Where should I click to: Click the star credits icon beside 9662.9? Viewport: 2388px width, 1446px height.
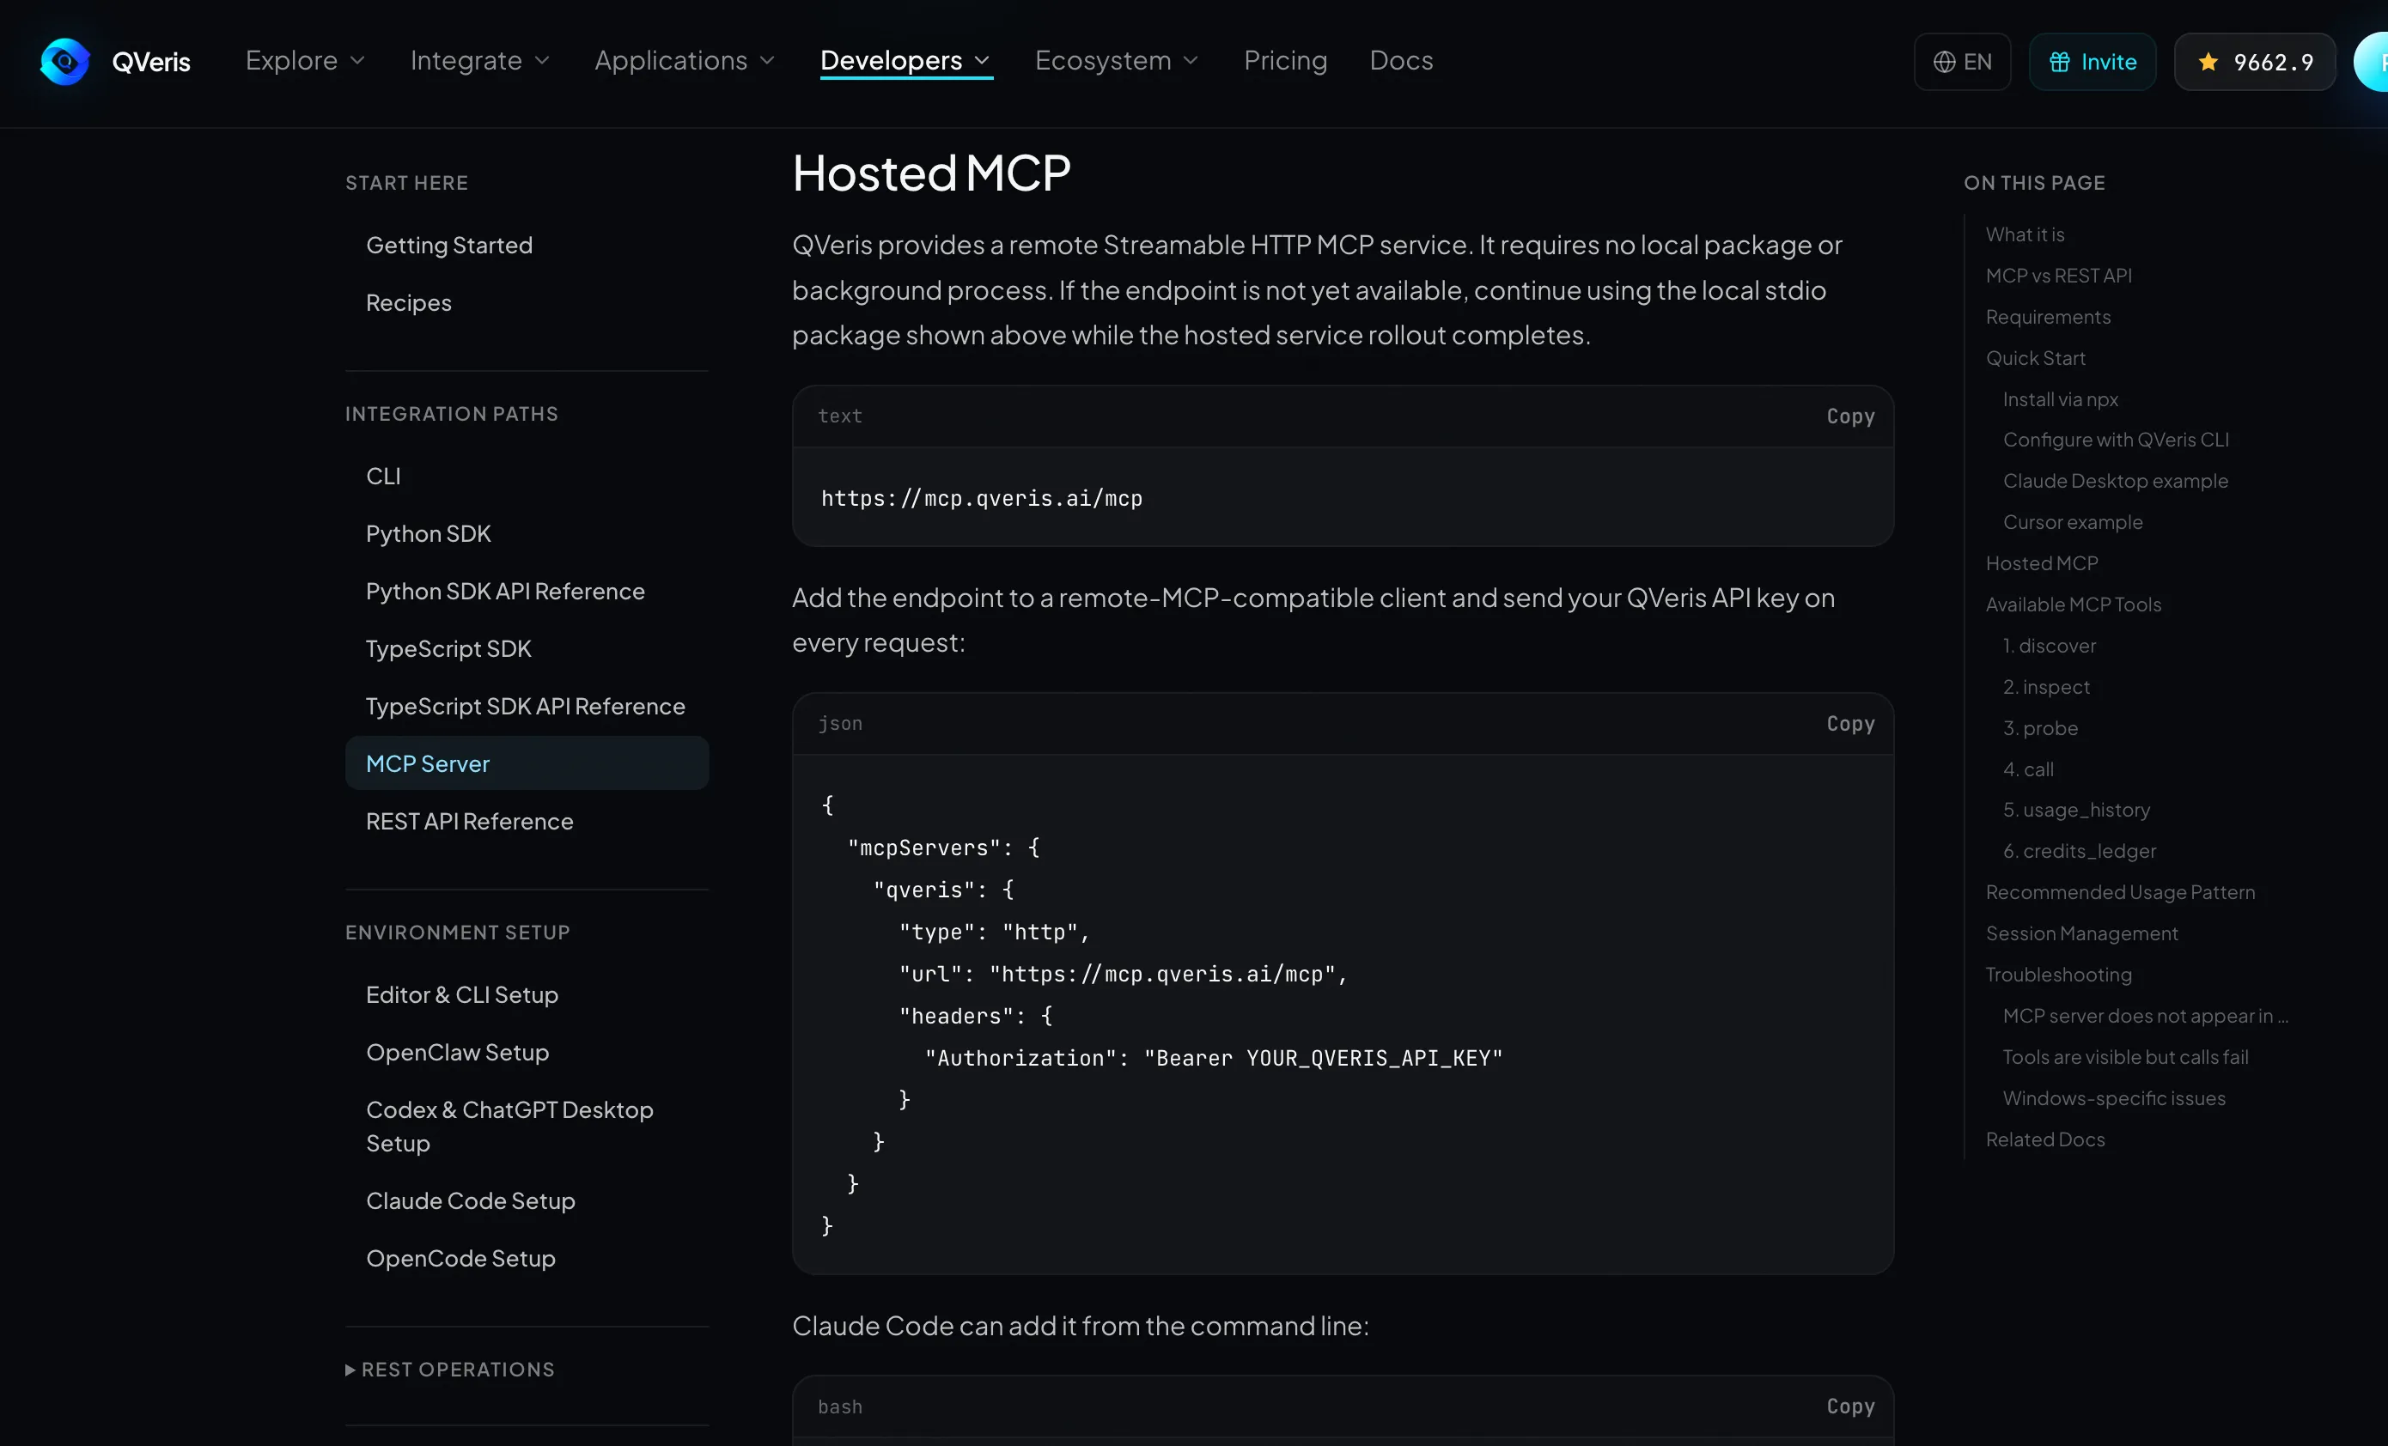[x=2208, y=62]
